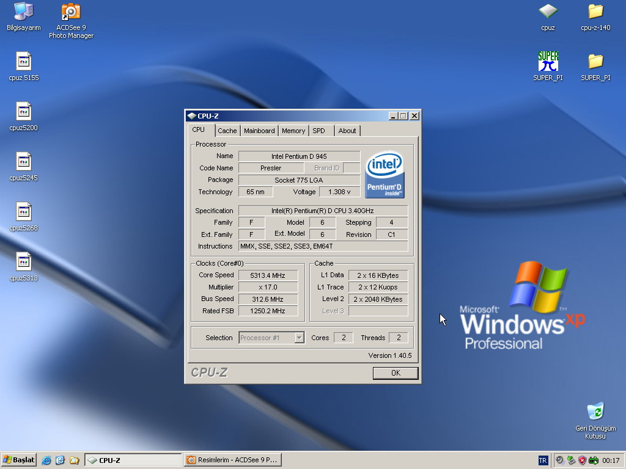Click the Name field Intel Pentium D 945

coord(299,156)
